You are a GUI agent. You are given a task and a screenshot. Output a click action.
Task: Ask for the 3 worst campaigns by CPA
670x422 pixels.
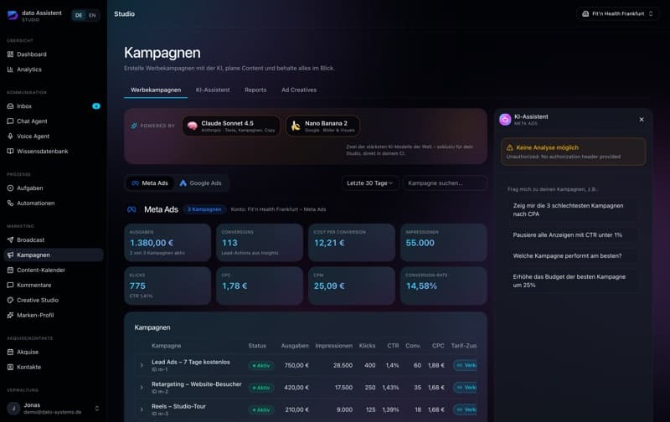coord(573,209)
